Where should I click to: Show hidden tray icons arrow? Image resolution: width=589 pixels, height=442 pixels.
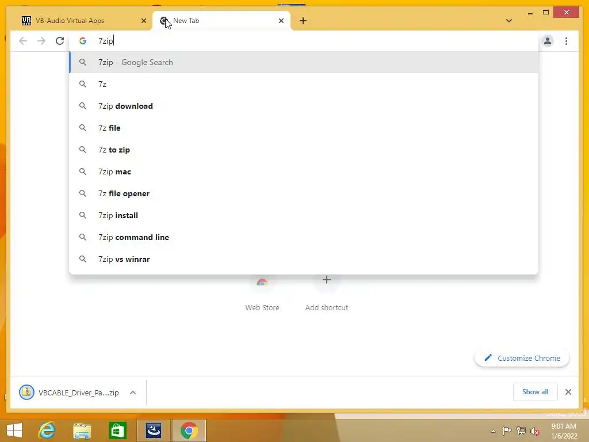tap(493, 431)
